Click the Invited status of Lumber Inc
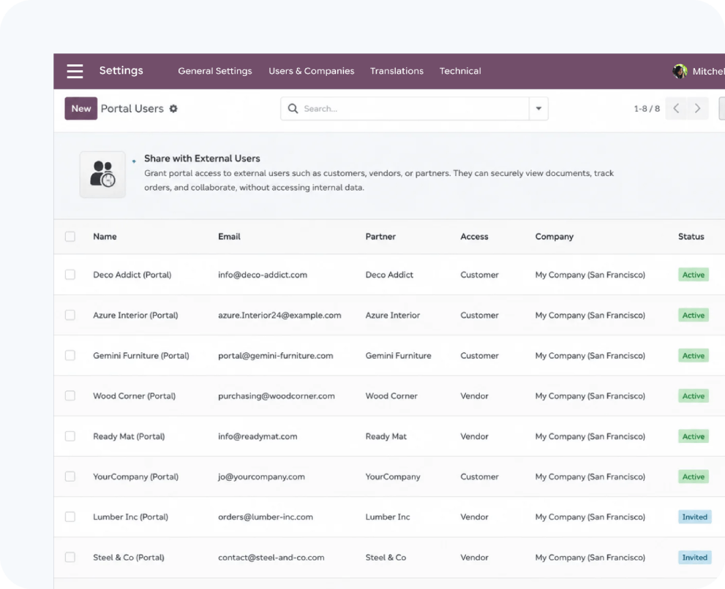Screen dimensions: 725x589 click(694, 517)
